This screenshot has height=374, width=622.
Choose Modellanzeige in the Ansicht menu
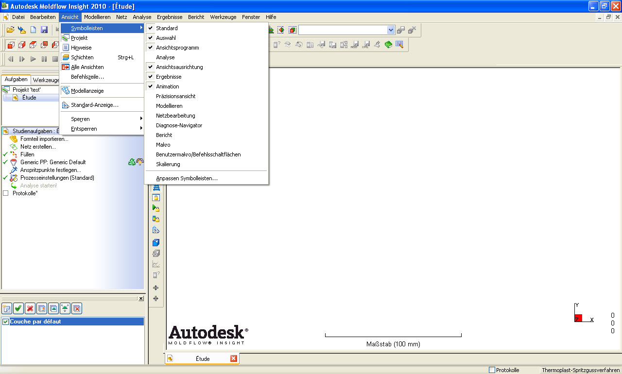tap(102, 91)
